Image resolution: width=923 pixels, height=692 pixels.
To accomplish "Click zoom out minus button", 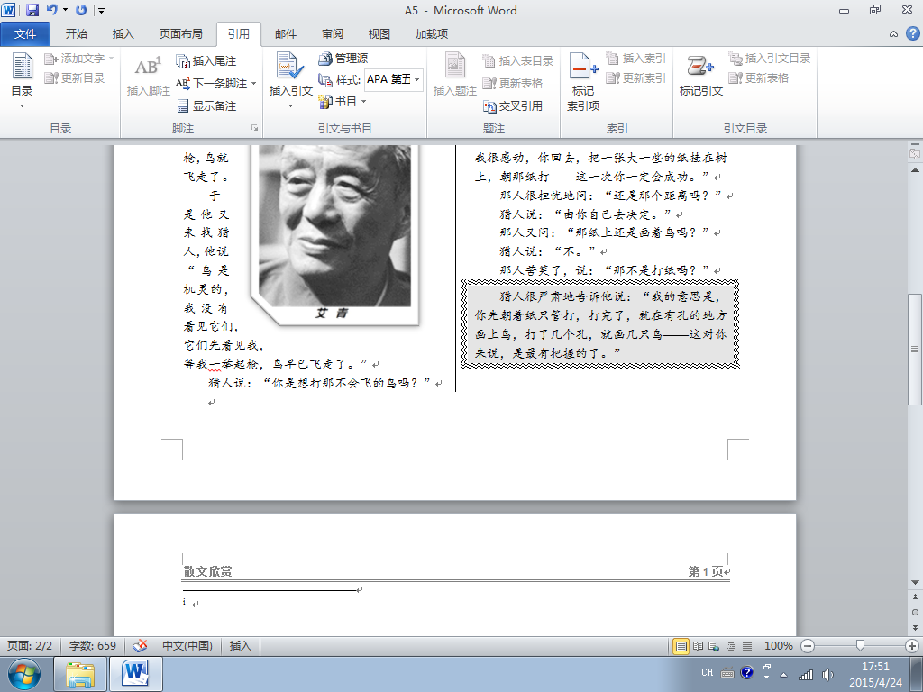I will coord(809,645).
